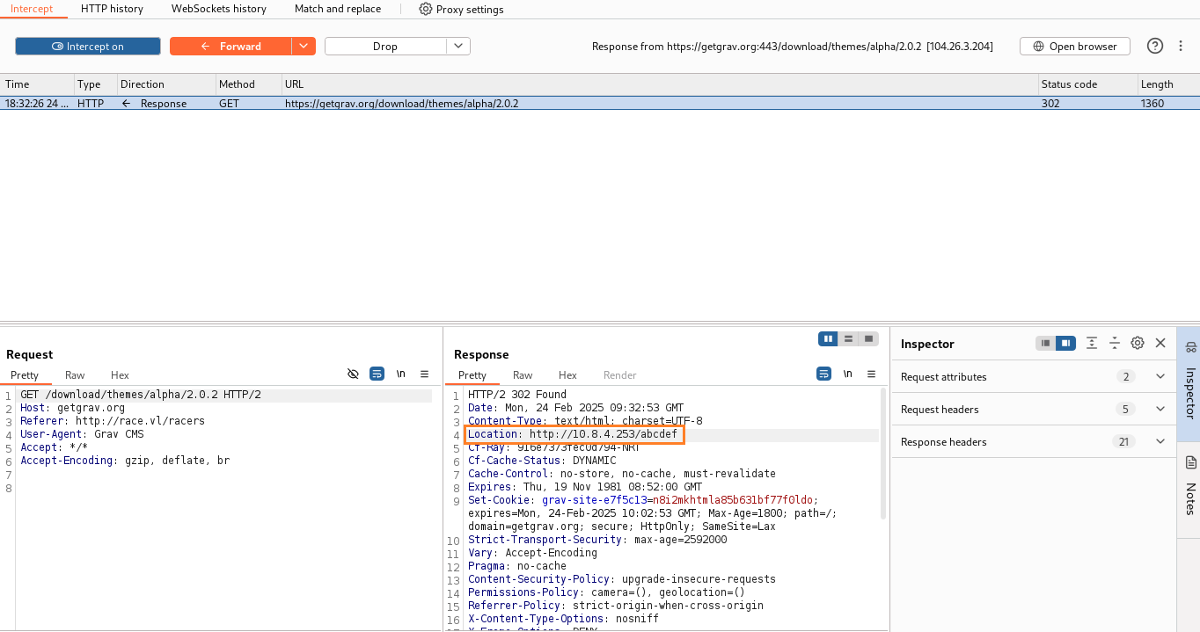Image resolution: width=1200 pixels, height=632 pixels.
Task: Open the Request panel hamburger menu
Action: (x=424, y=374)
